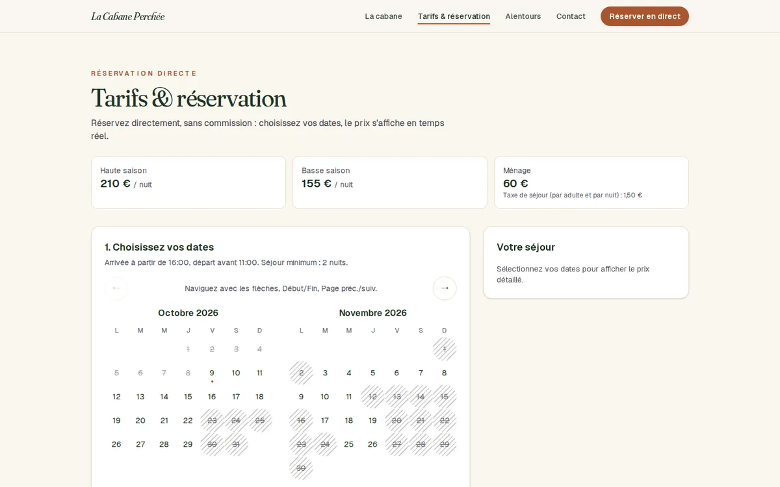Click the Octobre 2026 month heading
This screenshot has height=487, width=780.
tap(188, 313)
